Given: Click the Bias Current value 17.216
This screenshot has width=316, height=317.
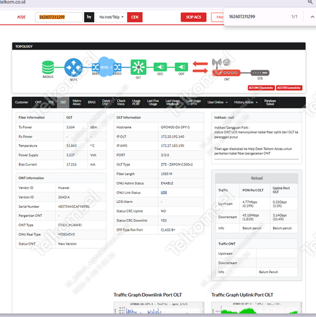Looking at the screenshot, I should (72, 164).
